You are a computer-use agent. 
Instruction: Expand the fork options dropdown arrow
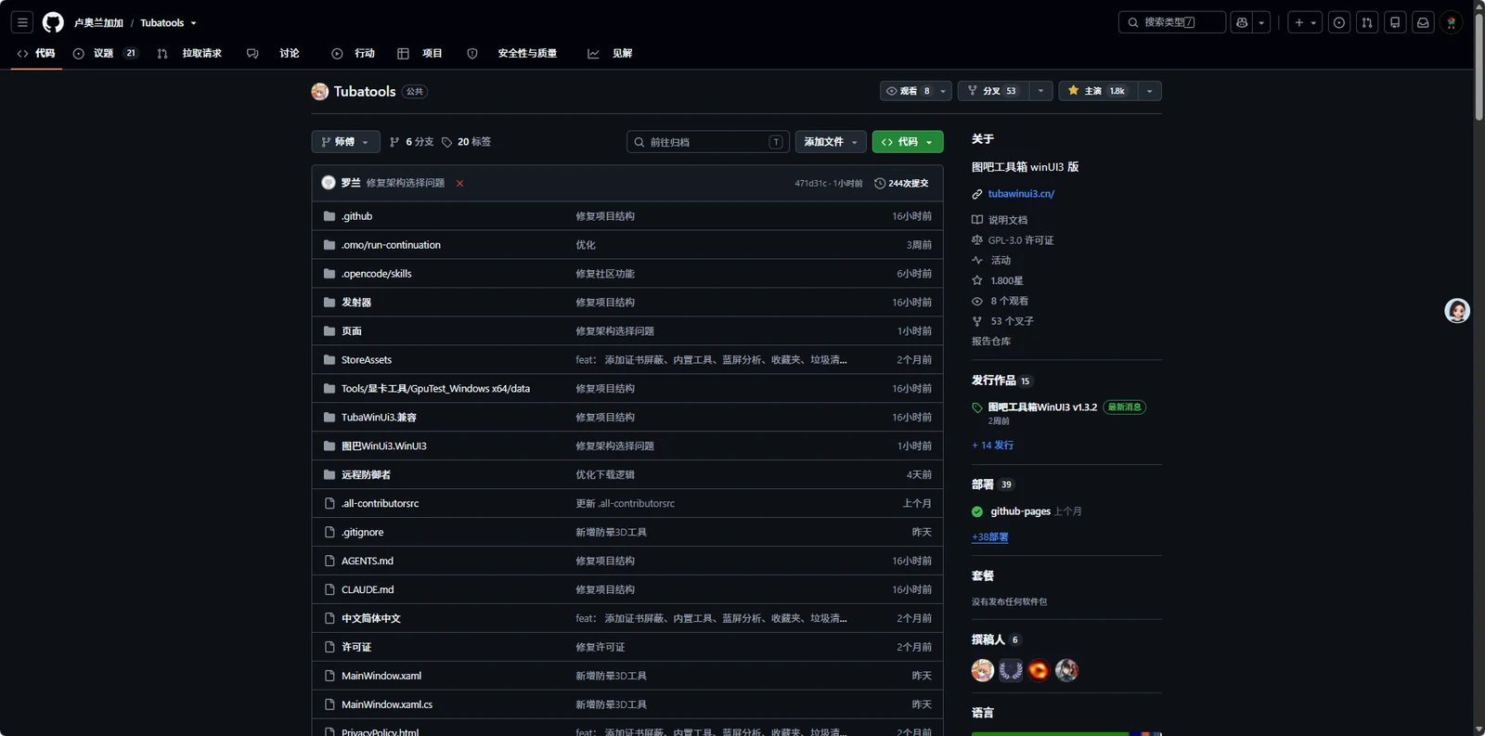pos(1040,91)
